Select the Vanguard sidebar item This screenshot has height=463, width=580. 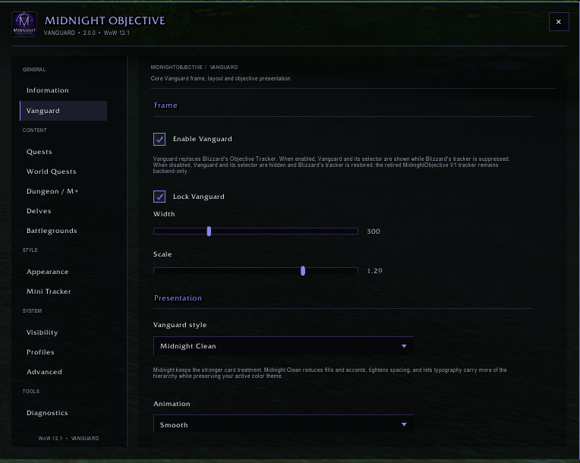coord(63,111)
